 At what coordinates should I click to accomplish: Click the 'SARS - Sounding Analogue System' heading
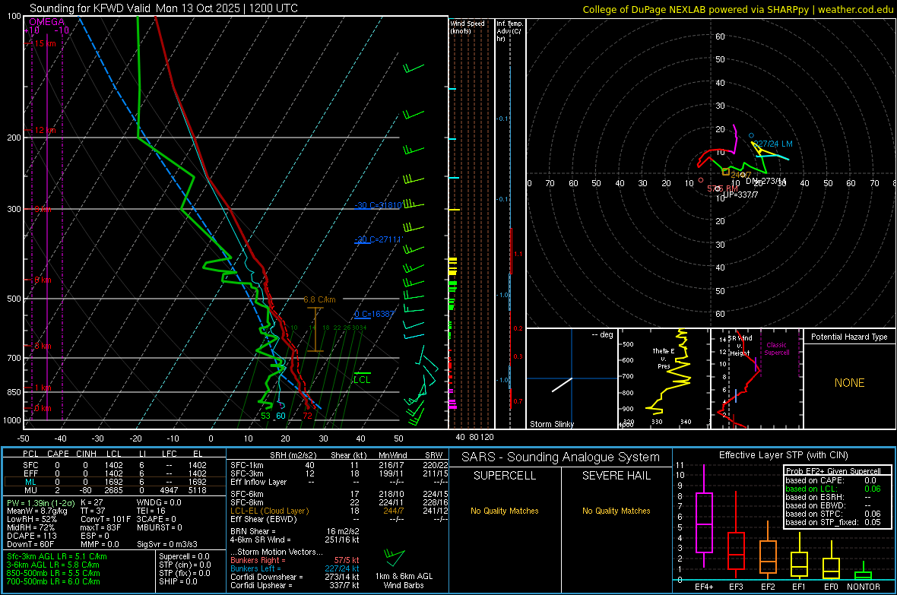(561, 457)
